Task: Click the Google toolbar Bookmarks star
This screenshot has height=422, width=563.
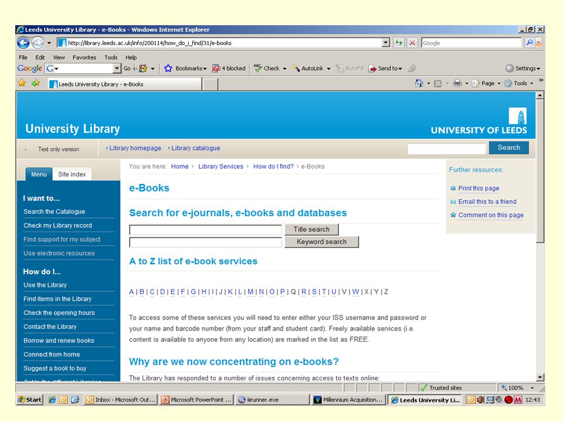Action: 168,68
